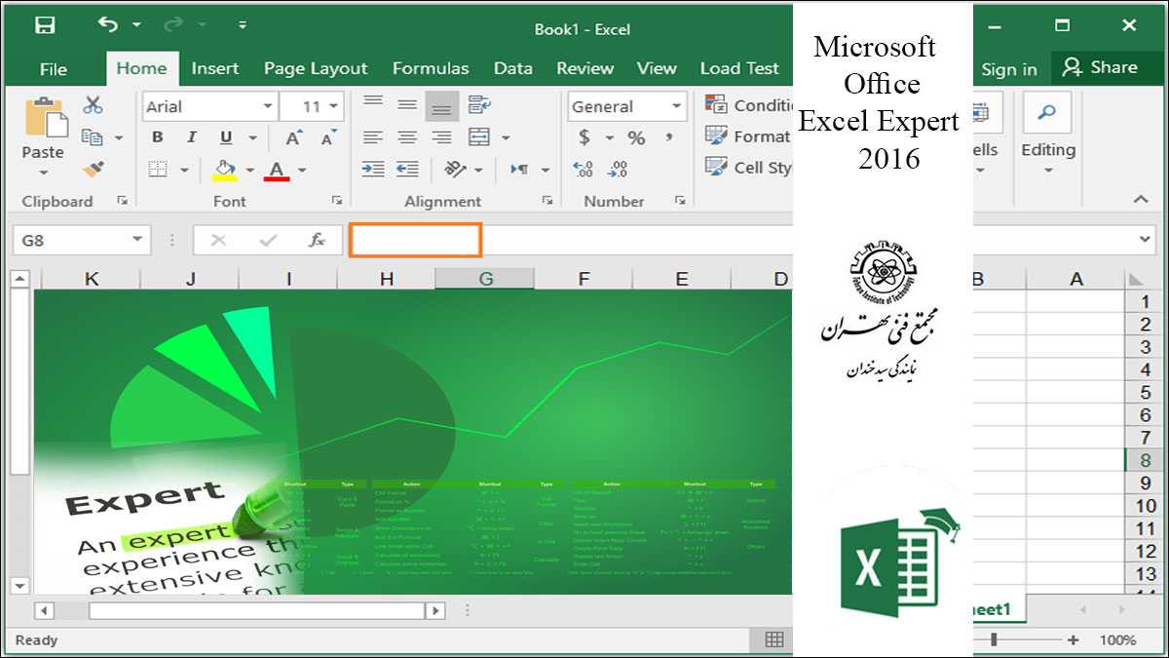Click the indent icon with the left-pointing arrow
The width and height of the screenshot is (1169, 658).
coord(407,169)
